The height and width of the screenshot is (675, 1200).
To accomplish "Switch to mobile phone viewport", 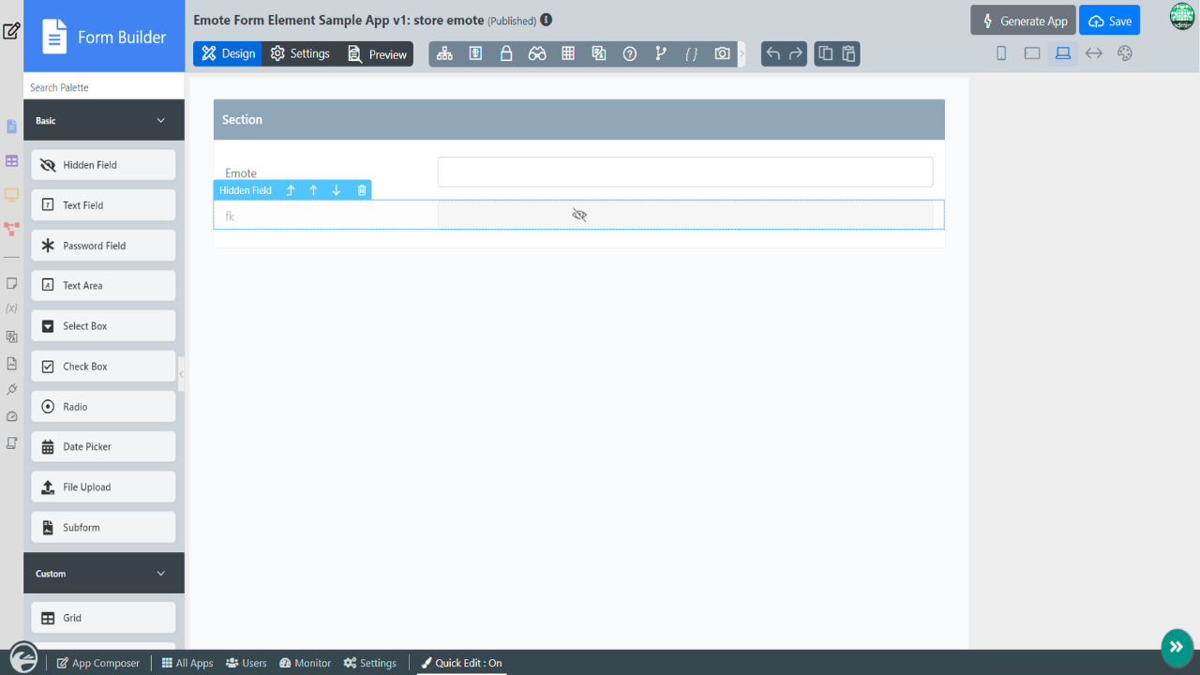I will point(1001,53).
